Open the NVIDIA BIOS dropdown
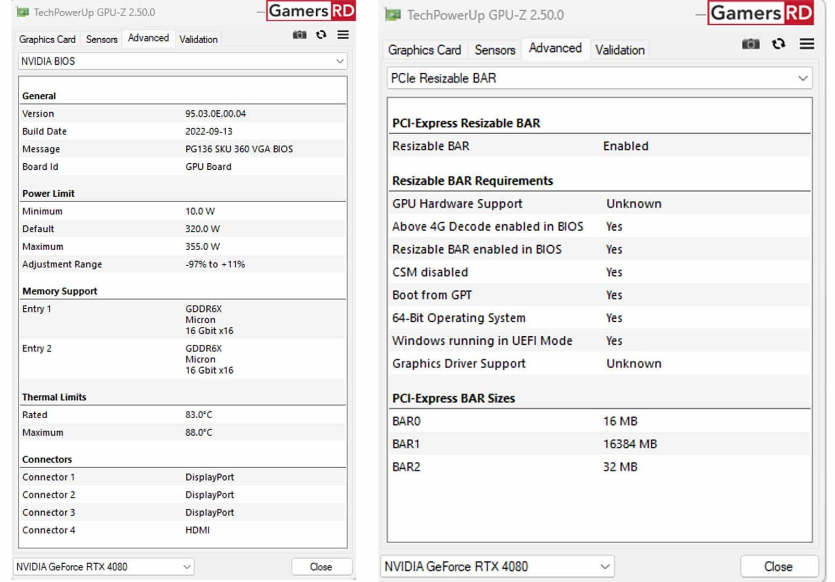The width and height of the screenshot is (835, 582). pyautogui.click(x=183, y=61)
